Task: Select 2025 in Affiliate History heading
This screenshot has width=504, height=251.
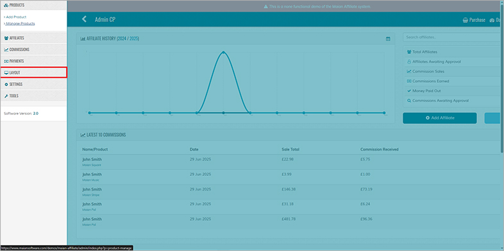Action: [134, 39]
